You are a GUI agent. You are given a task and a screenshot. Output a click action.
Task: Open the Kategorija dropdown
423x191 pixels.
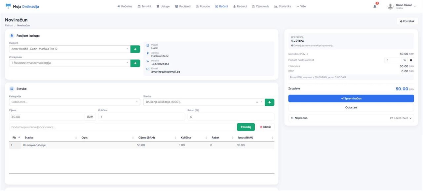tap(74, 102)
